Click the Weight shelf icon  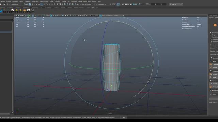tap(32, 11)
